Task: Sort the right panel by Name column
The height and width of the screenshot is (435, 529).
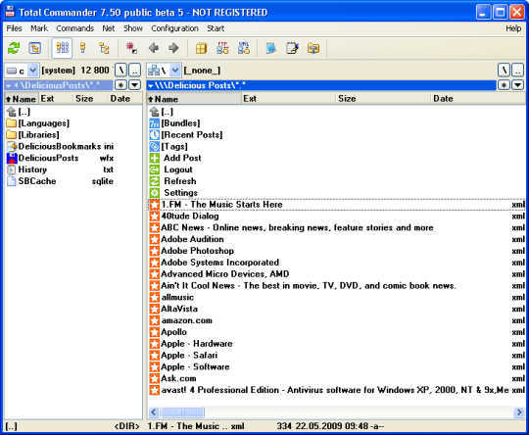Action: pyautogui.click(x=194, y=99)
